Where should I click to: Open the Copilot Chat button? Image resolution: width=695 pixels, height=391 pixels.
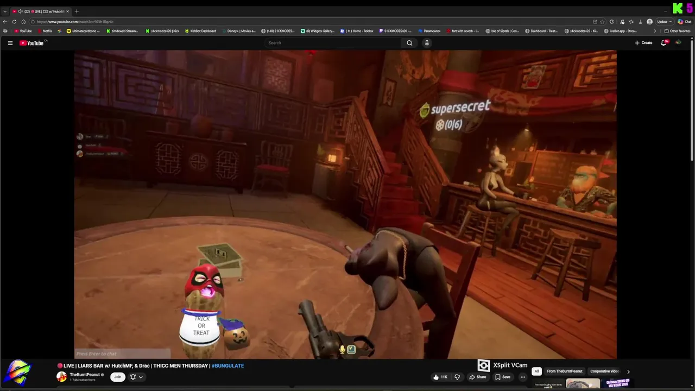pyautogui.click(x=684, y=22)
